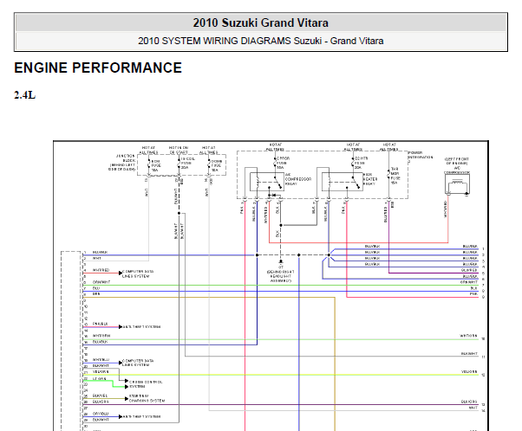Click the O2 HTR FUSE 20A label
The image size is (522, 431).
(x=362, y=163)
